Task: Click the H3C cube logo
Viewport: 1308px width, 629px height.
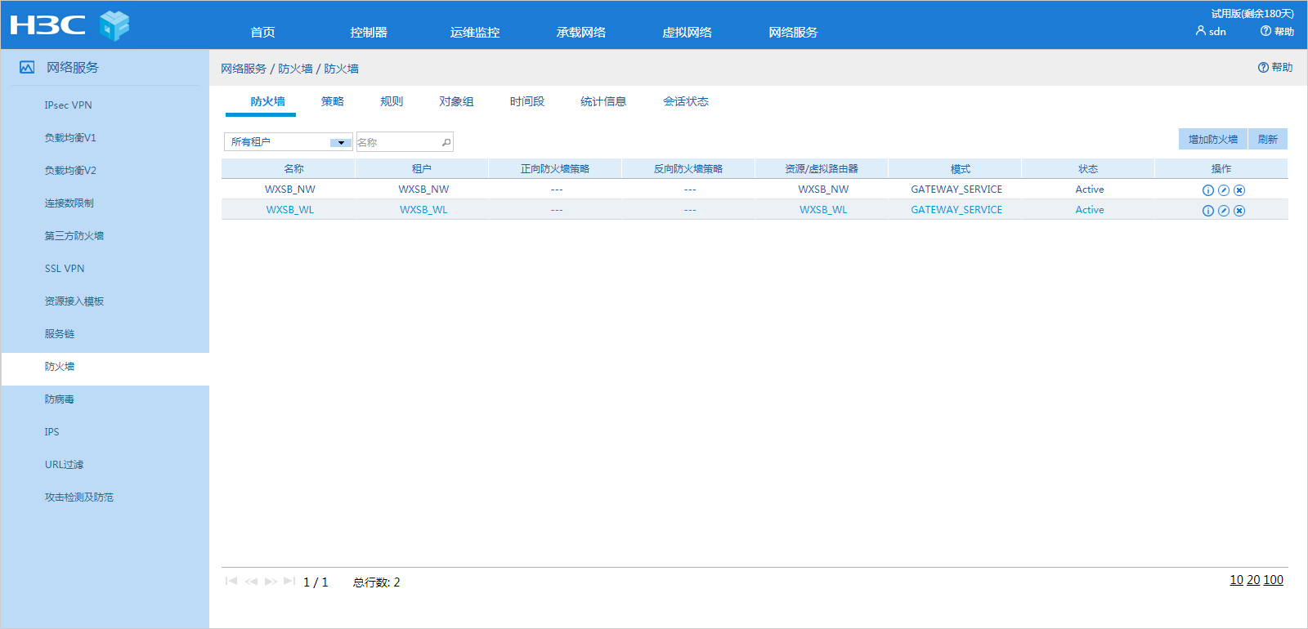Action: pos(114,26)
